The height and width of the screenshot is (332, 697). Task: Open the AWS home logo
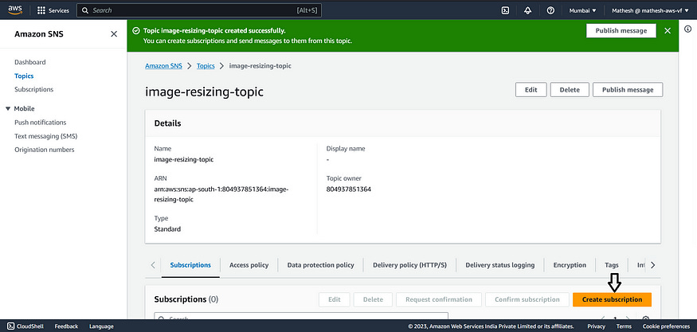click(x=14, y=10)
